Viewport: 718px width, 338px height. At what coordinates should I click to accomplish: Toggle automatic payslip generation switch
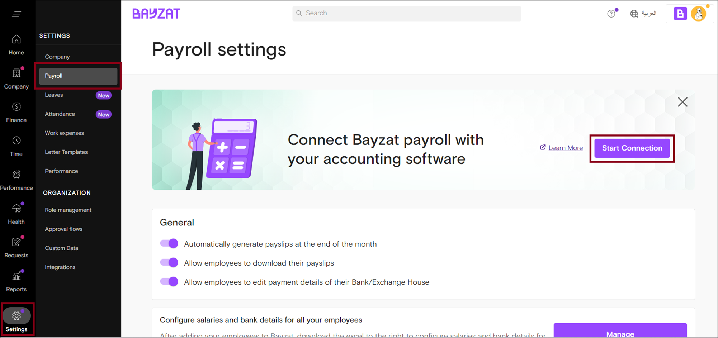(x=169, y=244)
